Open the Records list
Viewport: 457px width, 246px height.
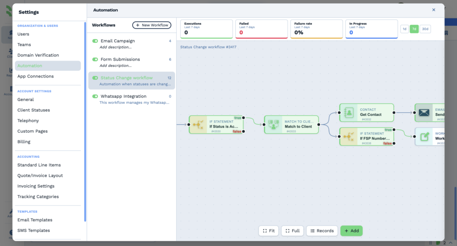pos(322,230)
